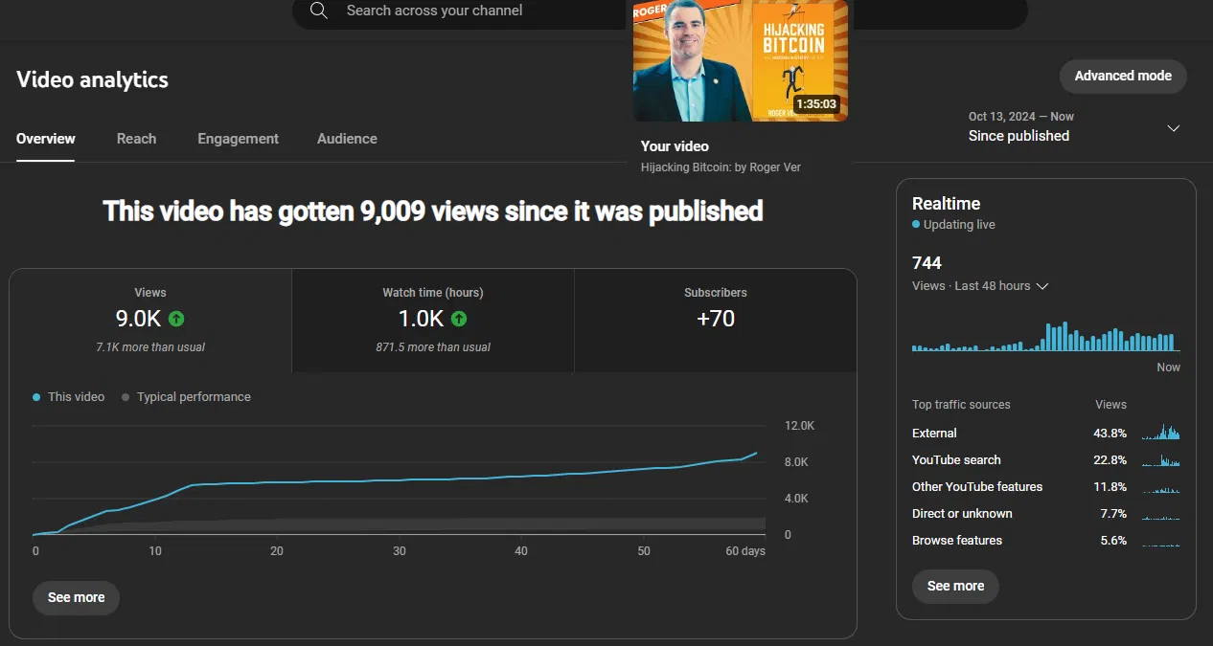Click the Realtime 48-hour bar chart
Screen dimensions: 1213x646
pyautogui.click(x=1045, y=337)
